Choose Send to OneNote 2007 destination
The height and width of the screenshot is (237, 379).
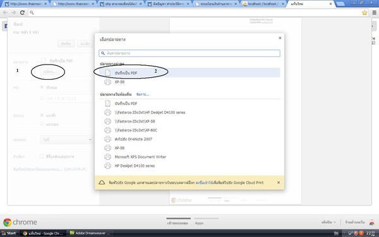[x=189, y=139]
